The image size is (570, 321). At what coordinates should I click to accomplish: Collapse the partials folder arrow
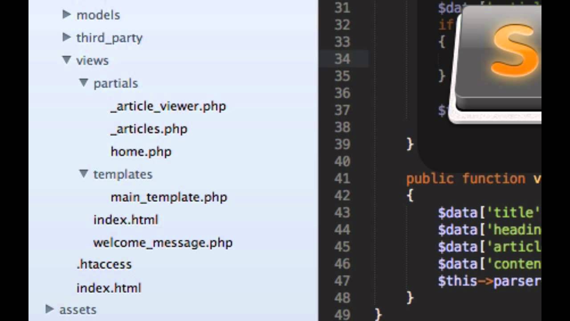pos(84,82)
